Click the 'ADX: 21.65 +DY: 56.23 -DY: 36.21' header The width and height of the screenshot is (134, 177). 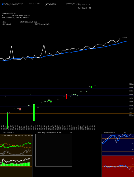pos(17,135)
